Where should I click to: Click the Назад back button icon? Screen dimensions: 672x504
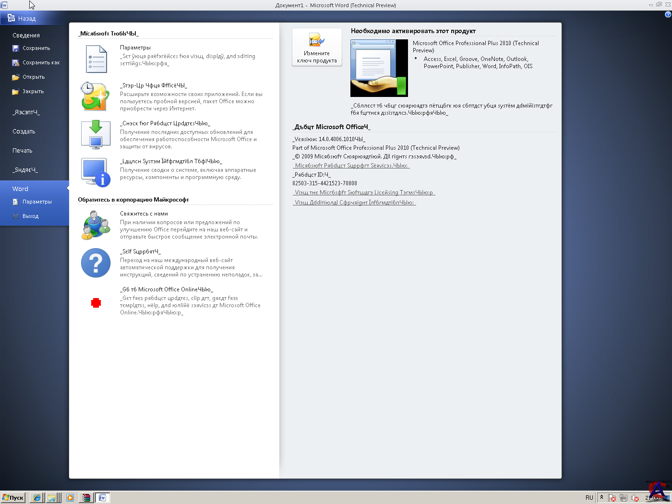click(11, 18)
